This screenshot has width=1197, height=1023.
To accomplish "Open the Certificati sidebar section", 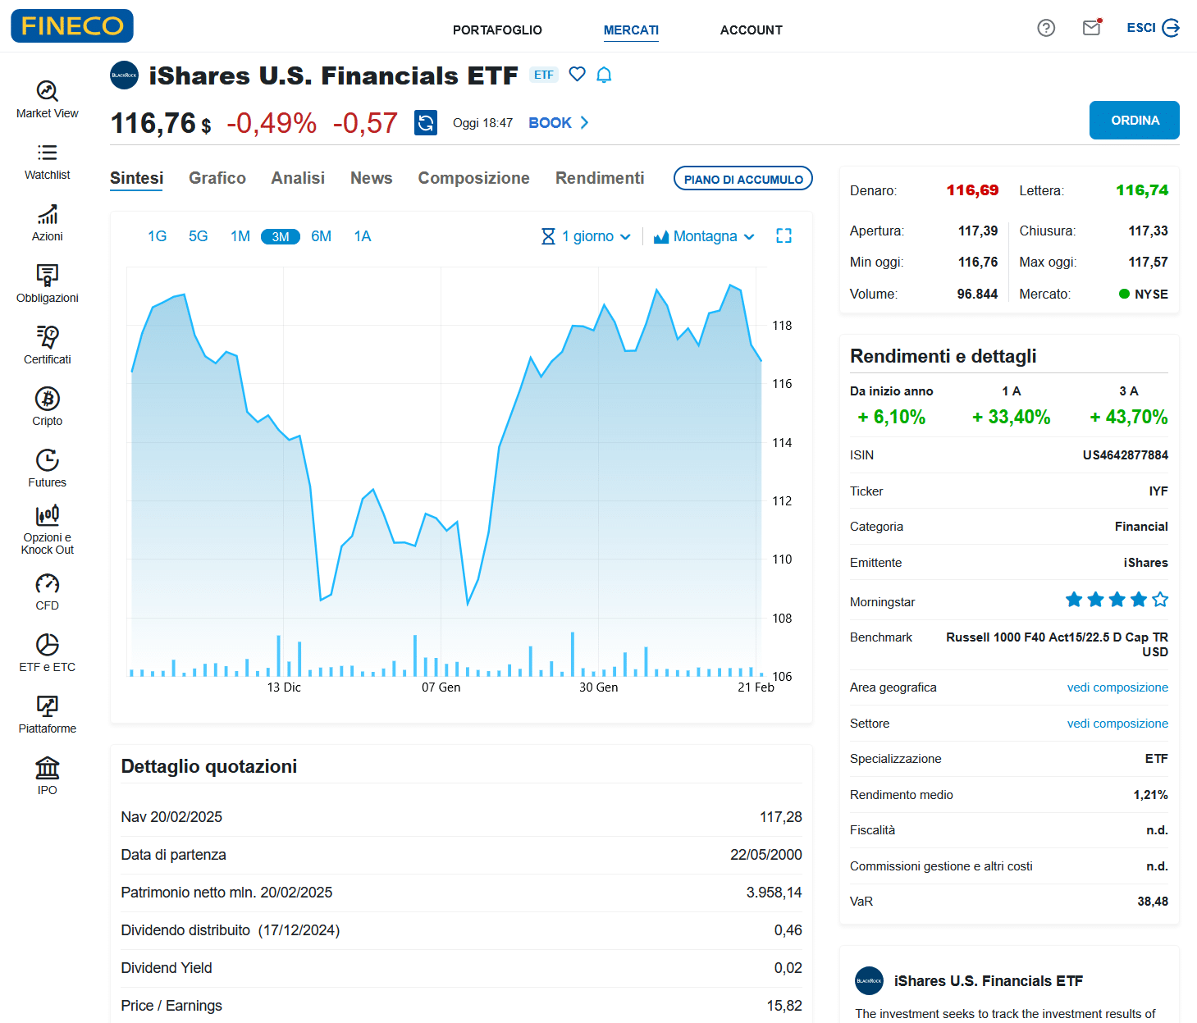I will pyautogui.click(x=48, y=346).
